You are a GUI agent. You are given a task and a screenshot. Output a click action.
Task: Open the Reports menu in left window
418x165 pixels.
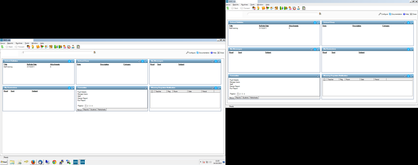[10, 43]
